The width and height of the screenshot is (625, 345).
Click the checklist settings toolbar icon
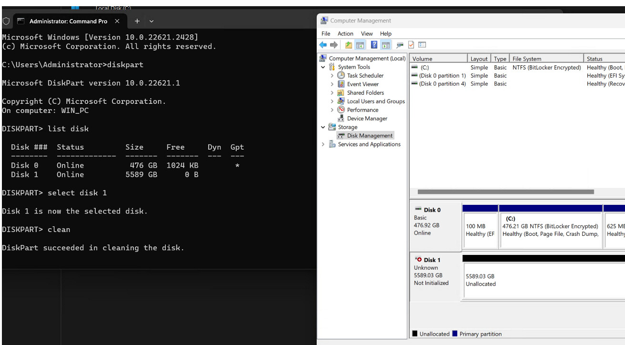[422, 45]
